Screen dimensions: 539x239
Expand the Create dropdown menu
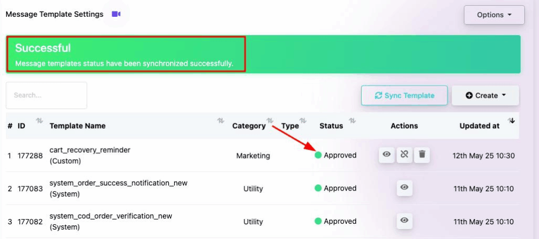click(x=485, y=96)
